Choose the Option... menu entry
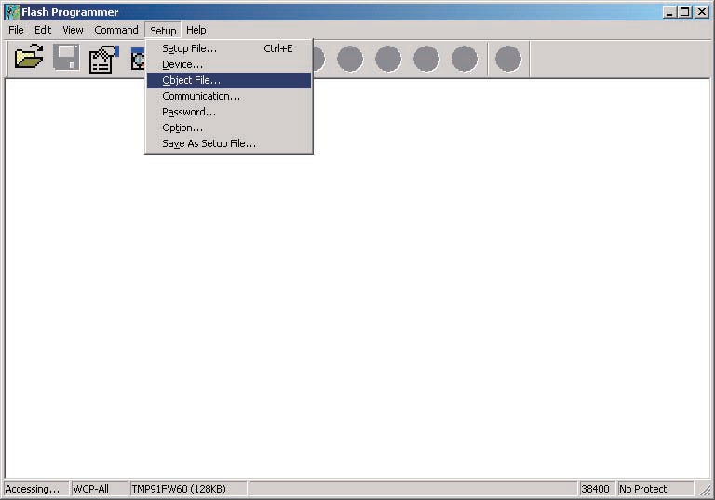This screenshot has width=715, height=500. click(229, 128)
